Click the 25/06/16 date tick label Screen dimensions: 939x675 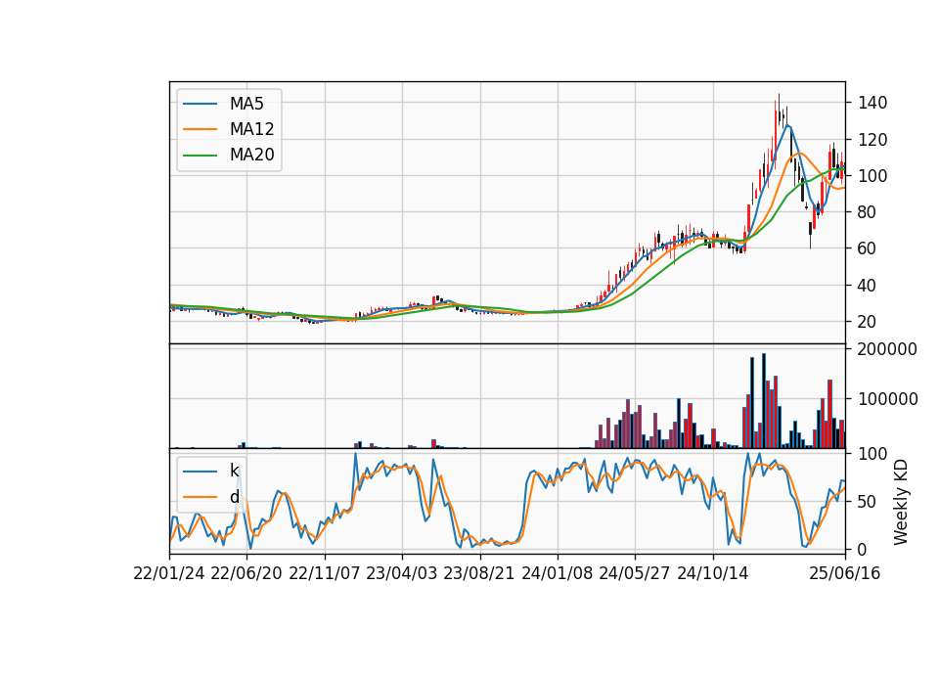coord(845,573)
